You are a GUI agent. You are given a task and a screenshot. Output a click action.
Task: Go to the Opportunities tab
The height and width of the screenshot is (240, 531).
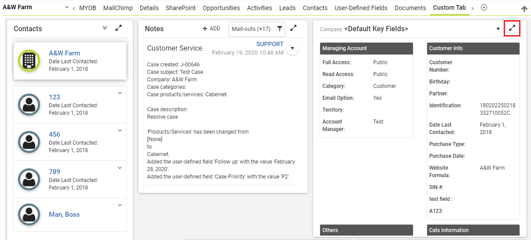(x=221, y=8)
